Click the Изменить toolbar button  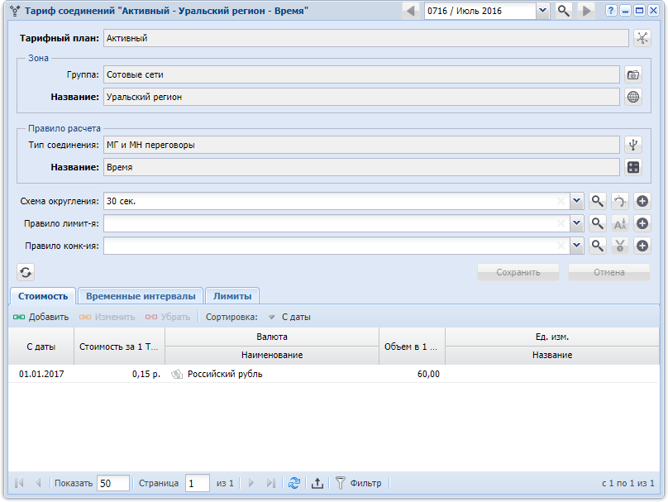pyautogui.click(x=107, y=317)
